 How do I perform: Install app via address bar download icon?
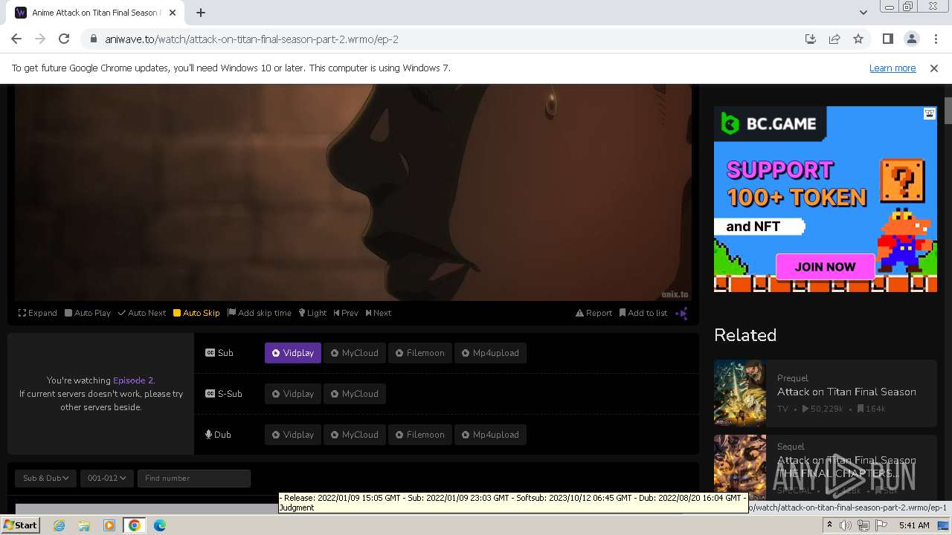point(811,39)
